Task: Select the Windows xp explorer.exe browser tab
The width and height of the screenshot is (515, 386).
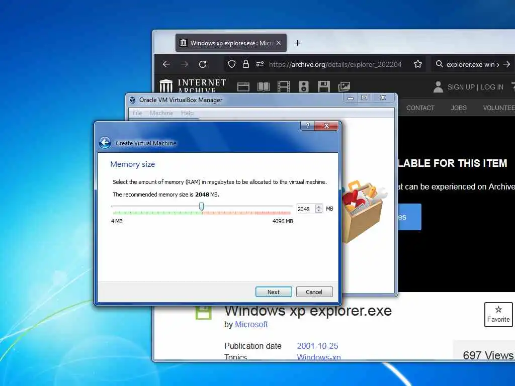Action: tap(231, 43)
